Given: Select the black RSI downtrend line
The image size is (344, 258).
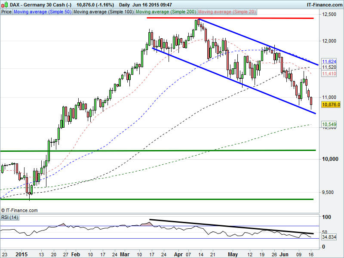Looking at the screenshot, I should click(x=232, y=227).
